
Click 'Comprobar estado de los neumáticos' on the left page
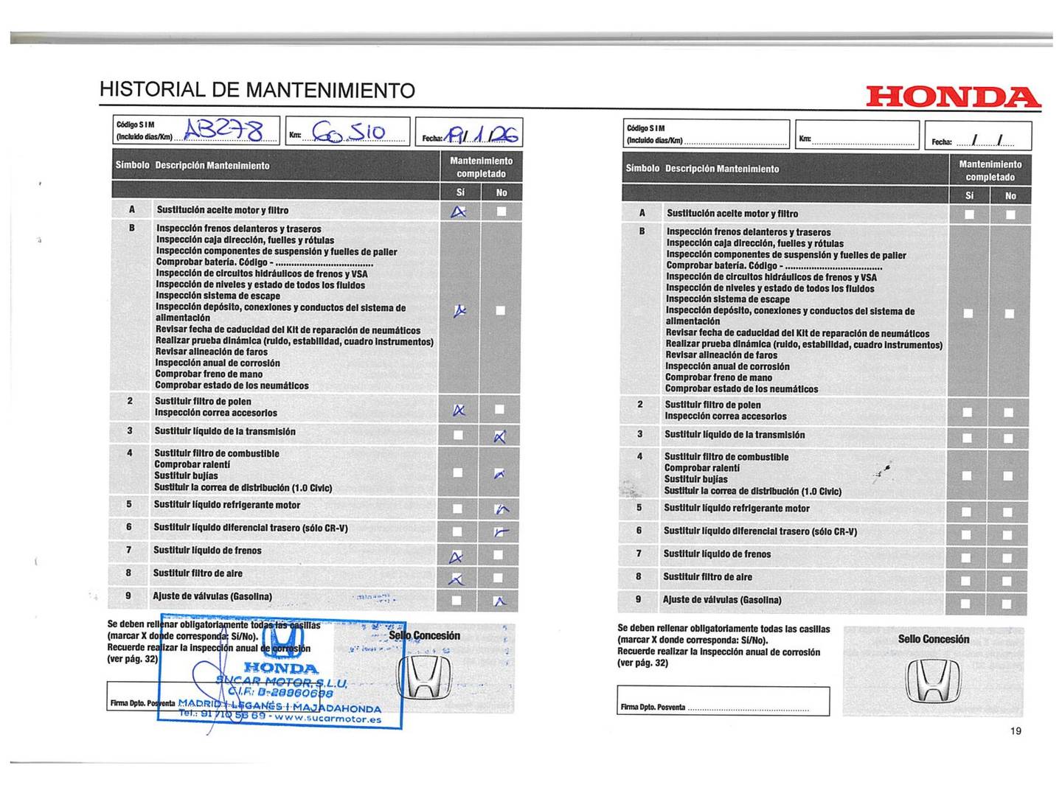point(232,385)
